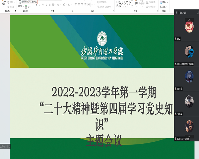The image size is (199, 159).
Task: Click the shapes gallery row-scroll arrow
Action: point(132,2)
